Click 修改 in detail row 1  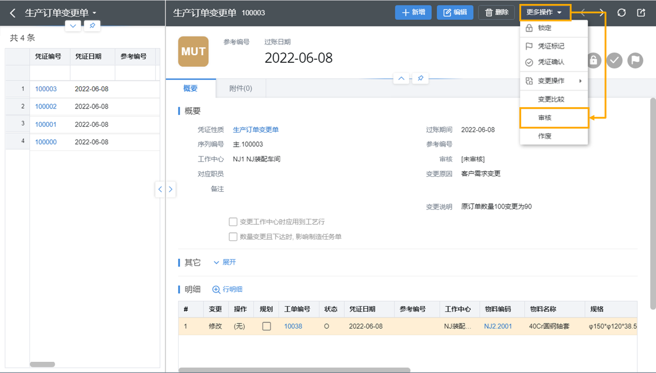pyautogui.click(x=215, y=326)
